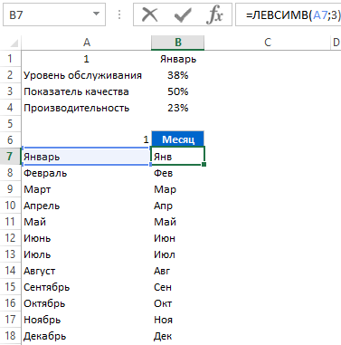Select the Февраль cell
Screen dimensions: 341x345
86,173
